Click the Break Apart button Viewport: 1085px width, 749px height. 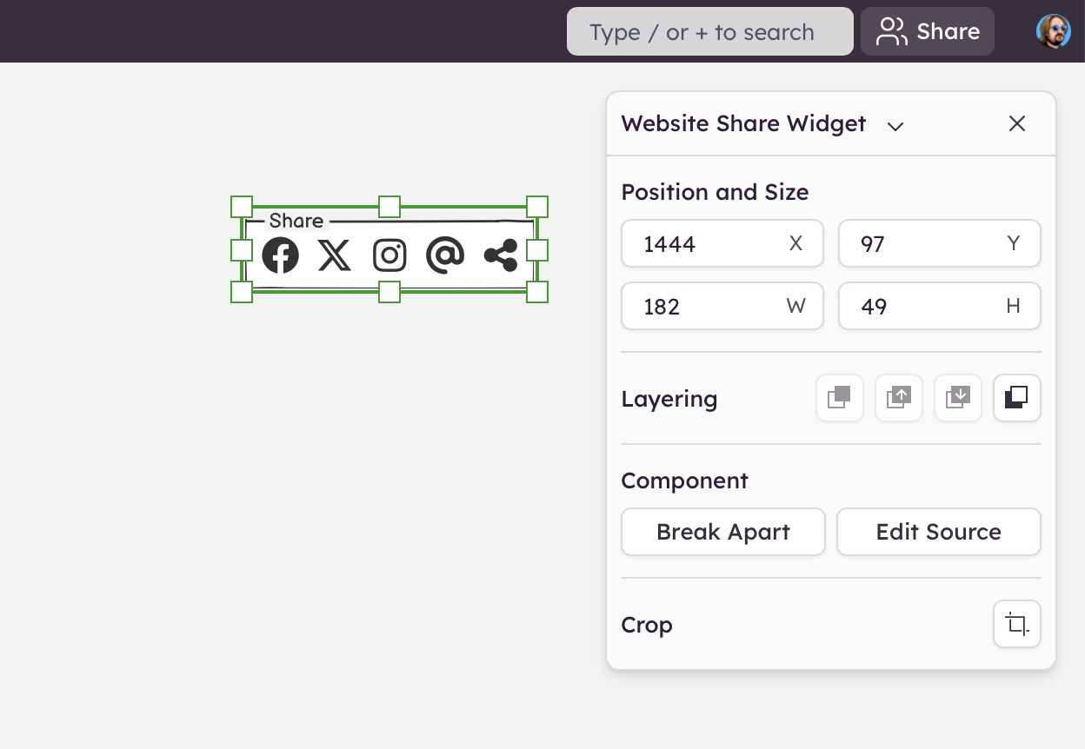[722, 532]
